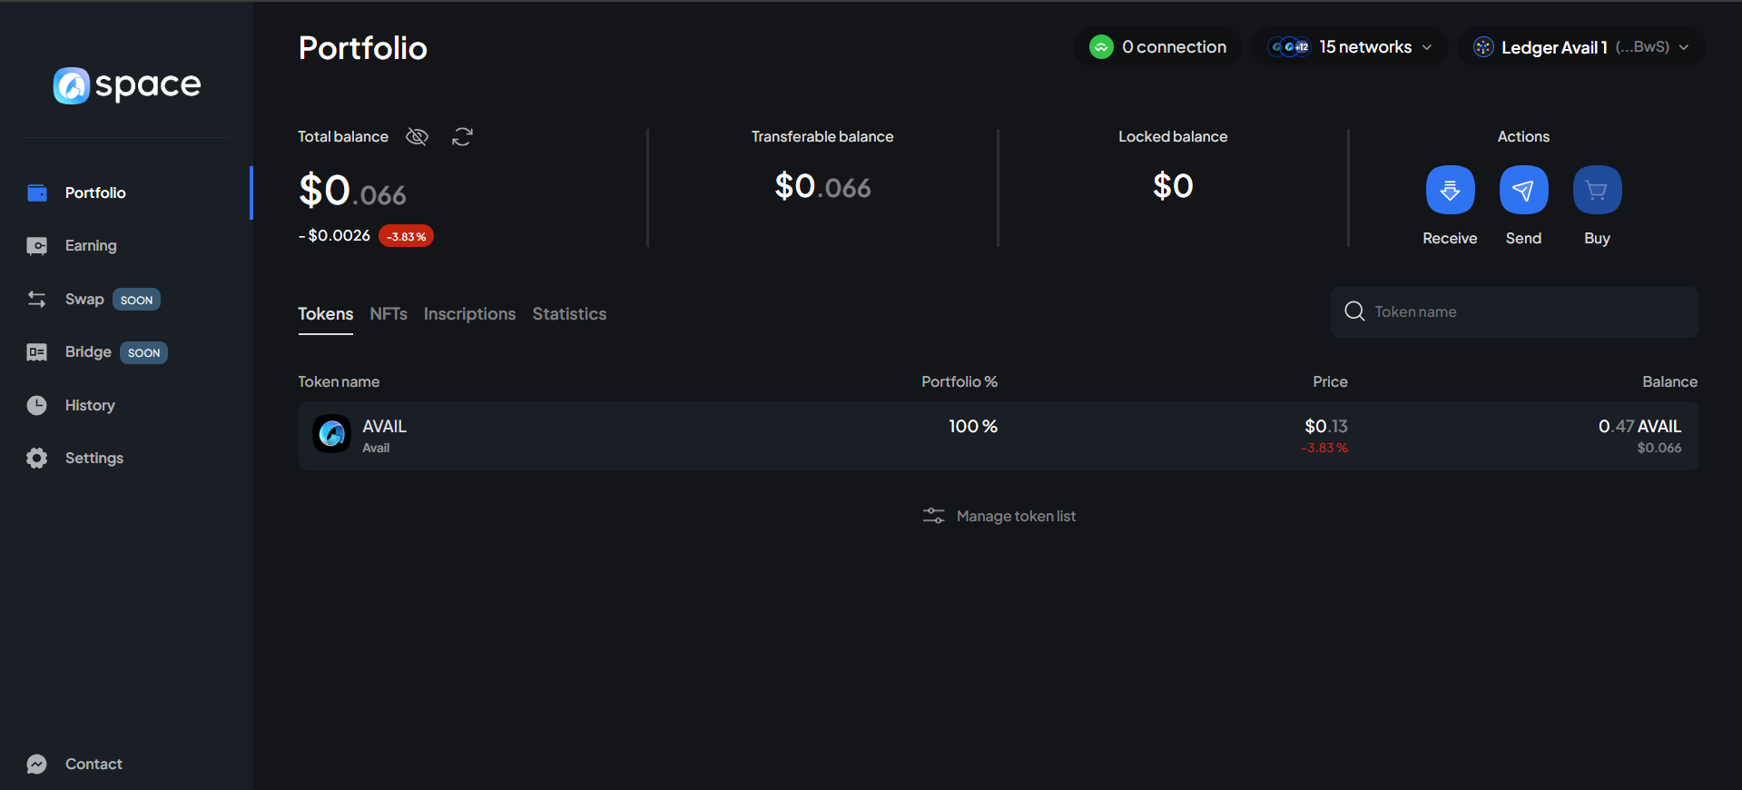Click the AVAIL token logo
The height and width of the screenshot is (790, 1742).
pos(332,434)
